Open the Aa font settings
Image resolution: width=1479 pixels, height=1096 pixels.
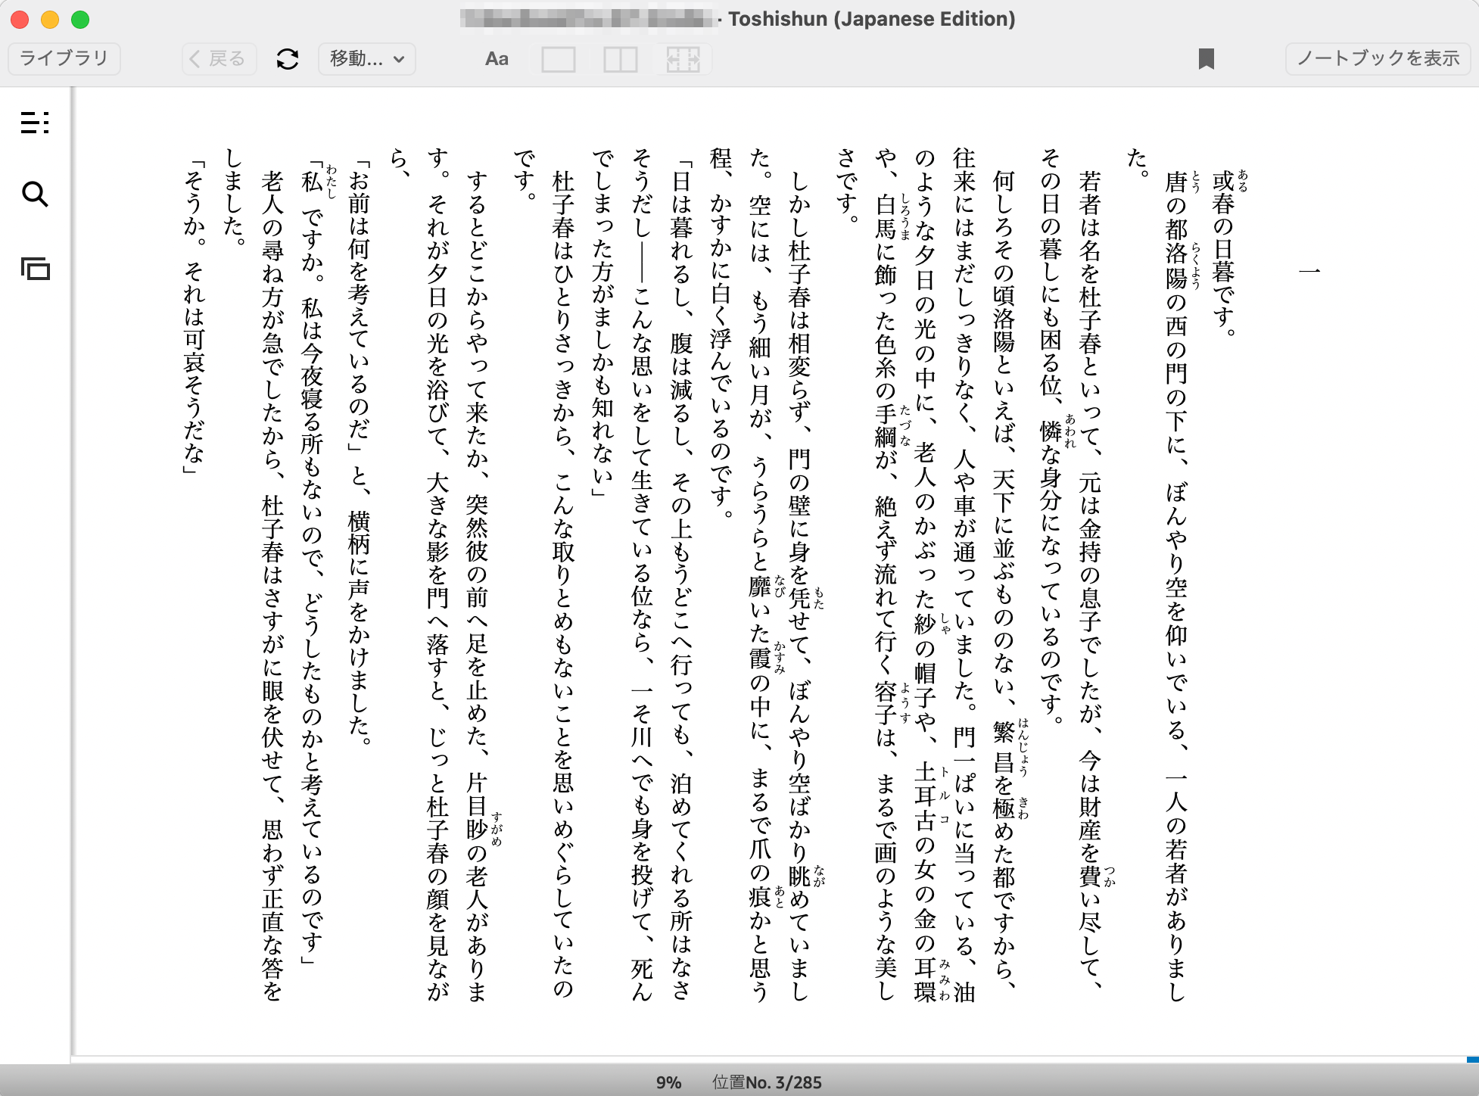[497, 59]
